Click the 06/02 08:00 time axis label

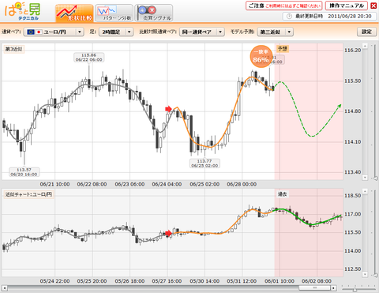click(317, 281)
